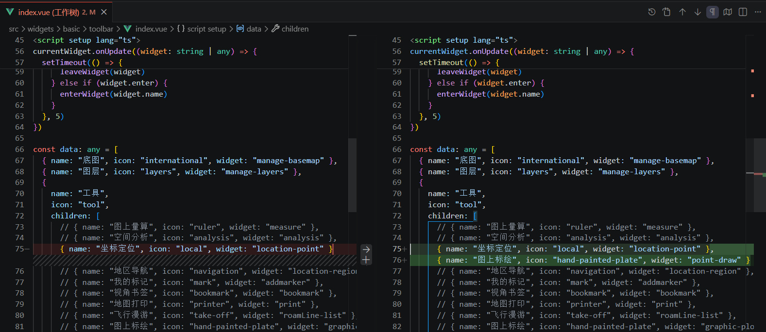Click right line number 72

[397, 216]
